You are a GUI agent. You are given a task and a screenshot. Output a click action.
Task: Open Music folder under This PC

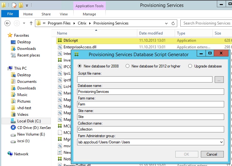(x=22, y=94)
